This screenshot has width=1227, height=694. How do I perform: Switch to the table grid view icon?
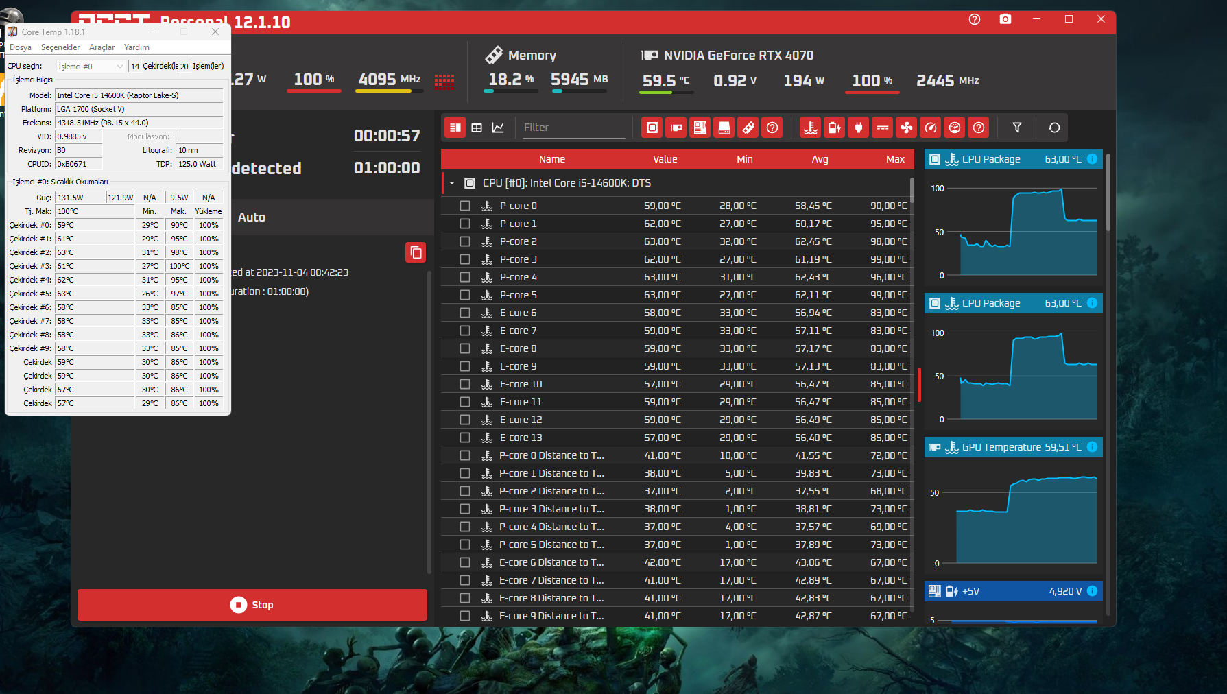point(477,128)
